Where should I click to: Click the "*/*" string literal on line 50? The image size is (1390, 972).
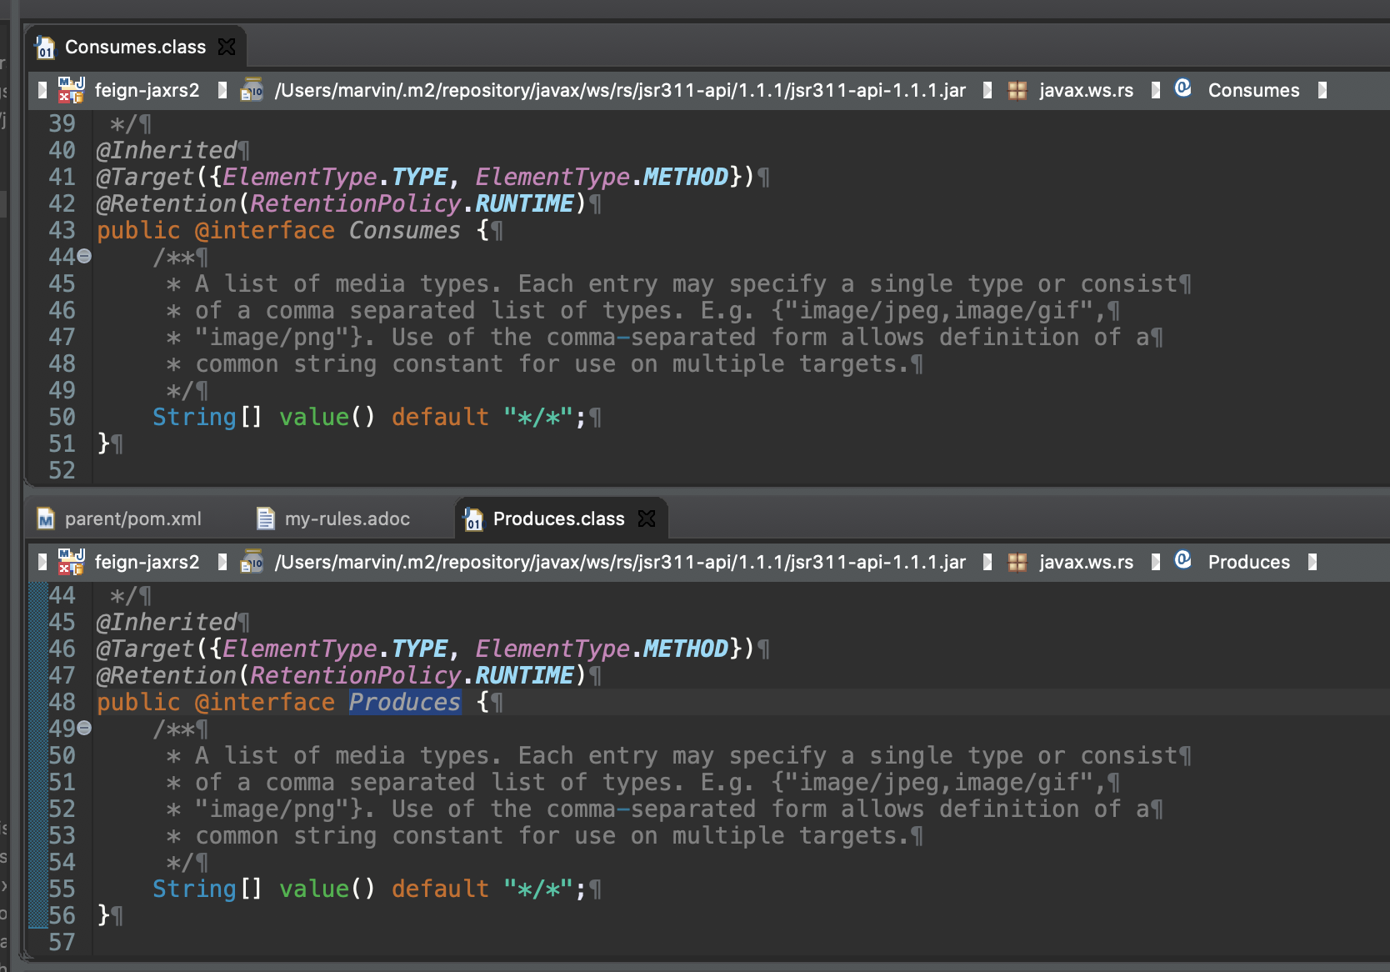[538, 417]
